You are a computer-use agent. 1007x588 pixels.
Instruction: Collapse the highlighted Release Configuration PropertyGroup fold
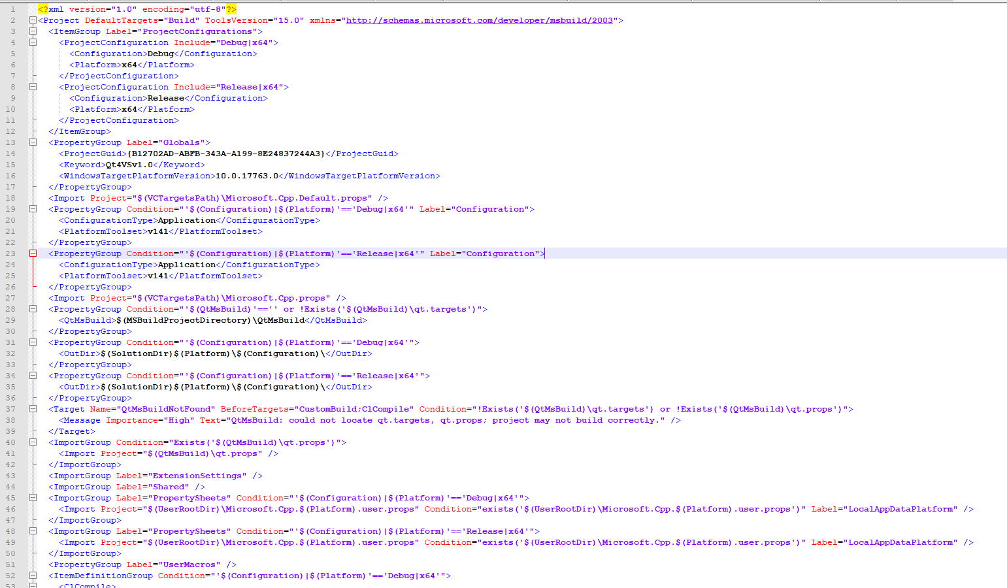33,253
